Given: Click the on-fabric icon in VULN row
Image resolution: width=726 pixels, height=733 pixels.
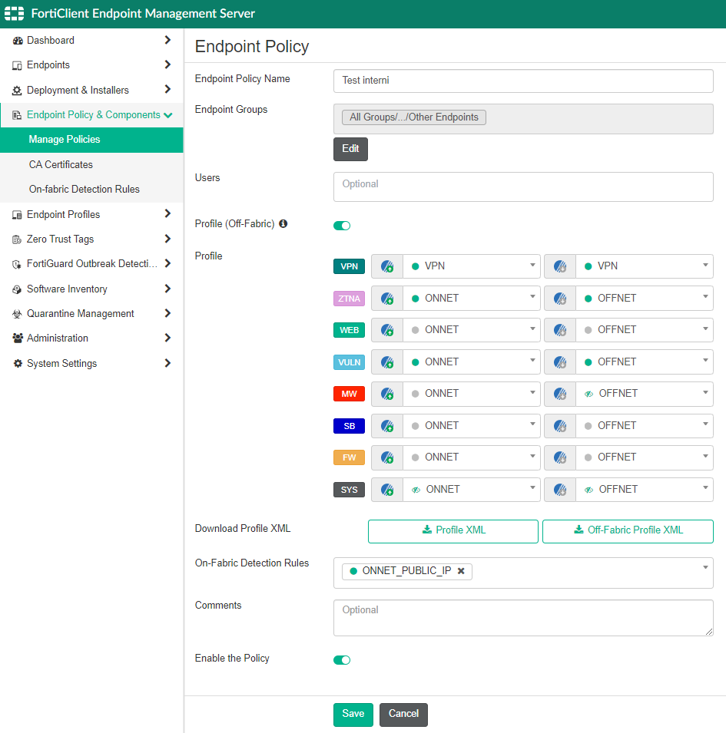Looking at the screenshot, I should coord(387,362).
